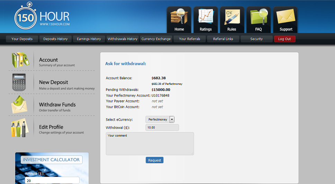This screenshot has height=184, width=335.
Task: Focus the Your comment text area
Action: tap(150, 144)
